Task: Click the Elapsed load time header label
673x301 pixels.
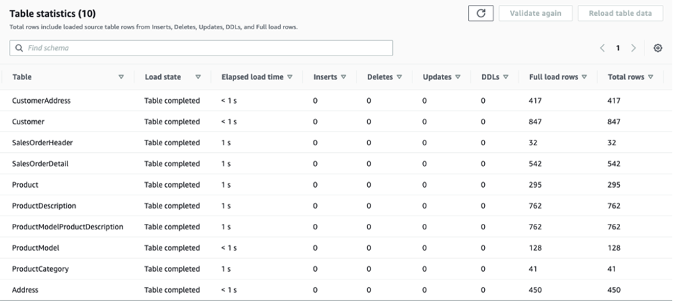Action: [x=252, y=77]
